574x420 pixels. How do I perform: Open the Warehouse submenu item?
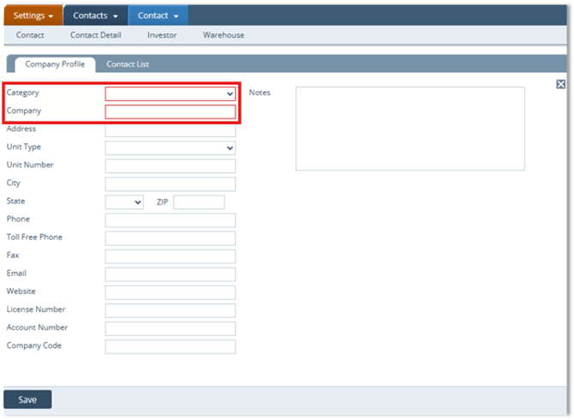coord(223,35)
